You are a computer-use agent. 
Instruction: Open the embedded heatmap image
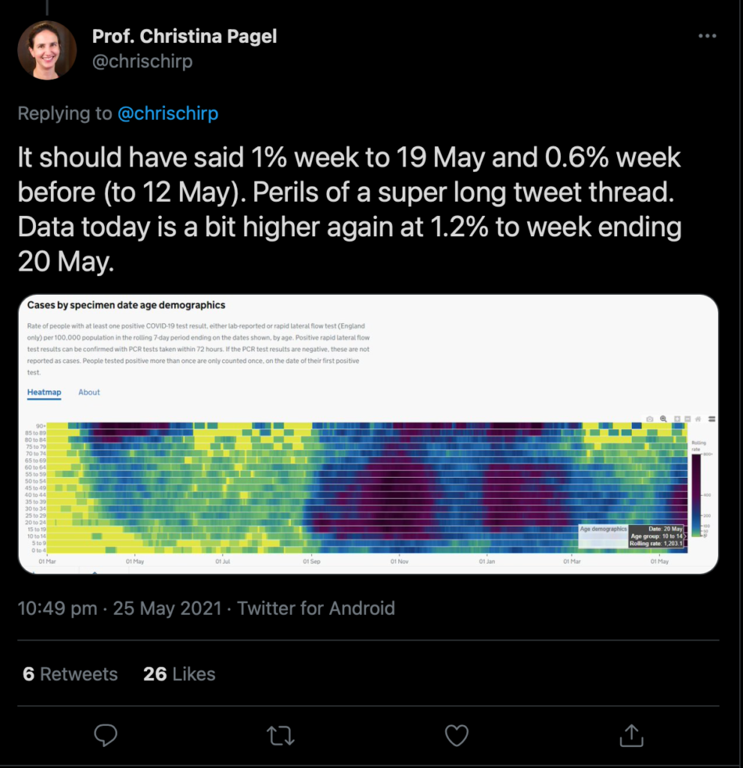point(368,434)
